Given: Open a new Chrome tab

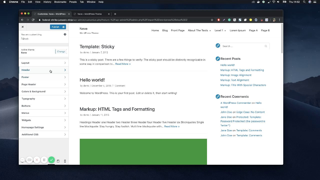Looking at the screenshot, I should coord(115,14).
